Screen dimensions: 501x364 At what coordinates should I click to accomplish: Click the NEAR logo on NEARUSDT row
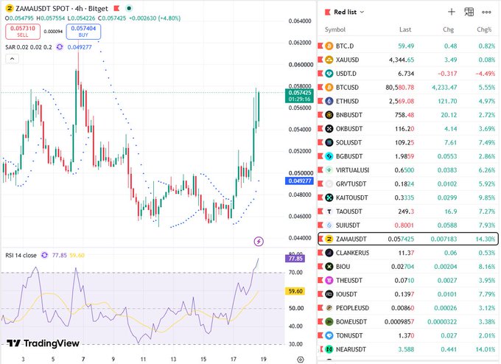(x=329, y=349)
